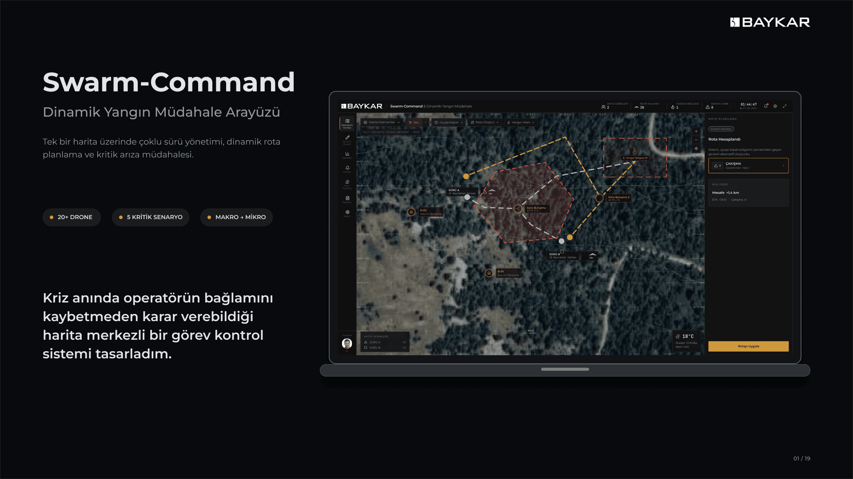Zoom out the map with the minus button
Screen dimensions: 853x479
pos(696,140)
